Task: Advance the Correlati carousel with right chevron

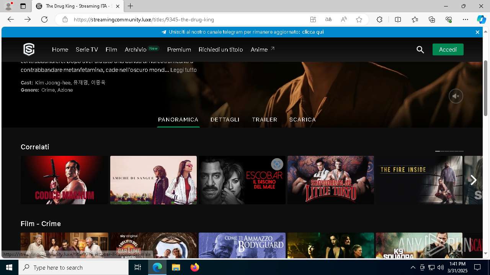Action: pyautogui.click(x=474, y=180)
